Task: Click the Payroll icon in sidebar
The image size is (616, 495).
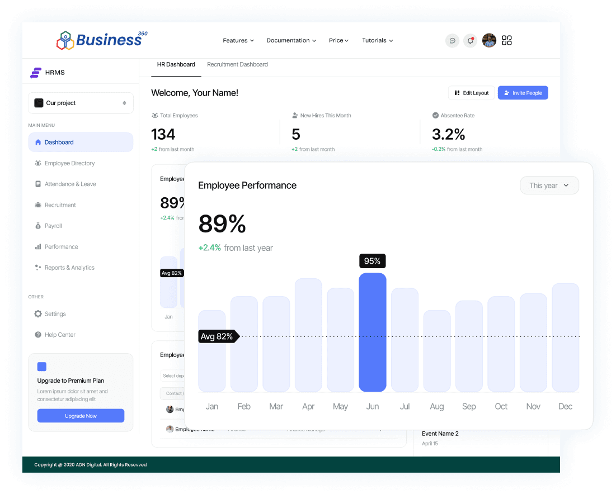Action: click(38, 226)
